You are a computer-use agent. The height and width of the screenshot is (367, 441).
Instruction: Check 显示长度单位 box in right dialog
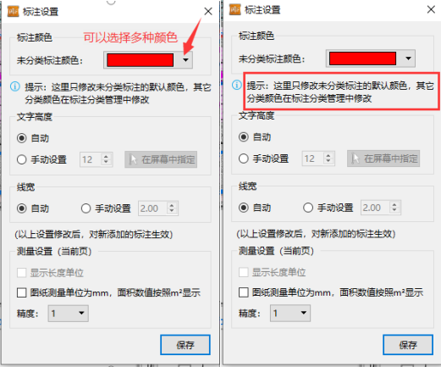[x=244, y=272]
